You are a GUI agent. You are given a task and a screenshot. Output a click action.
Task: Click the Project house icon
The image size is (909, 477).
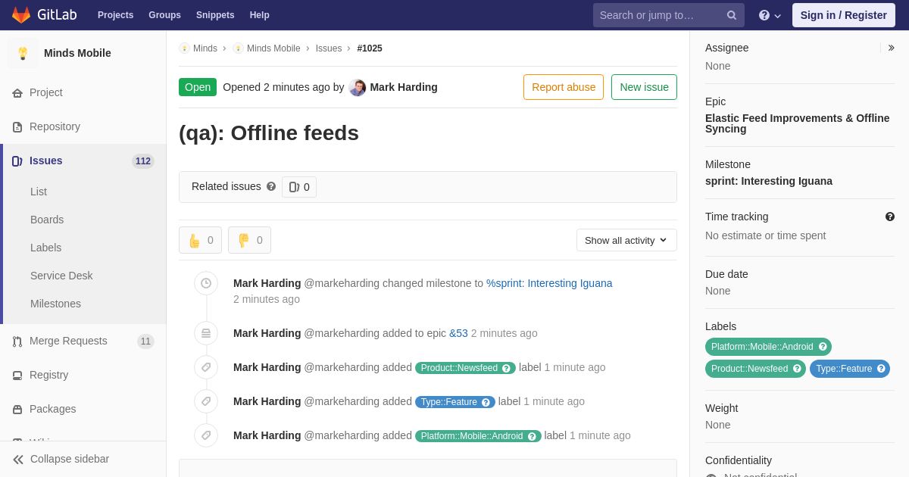pos(17,93)
